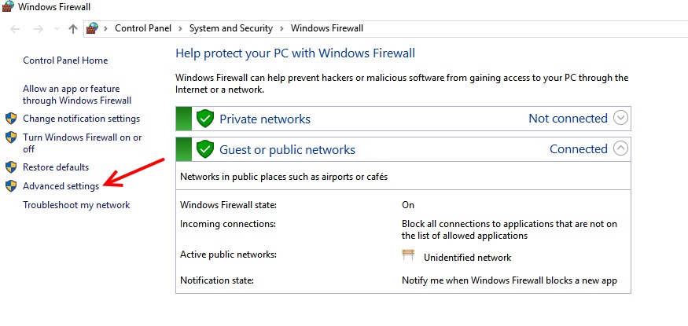The width and height of the screenshot is (688, 326).
Task: Click the shield icon beside Restore defaults
Action: 11,167
